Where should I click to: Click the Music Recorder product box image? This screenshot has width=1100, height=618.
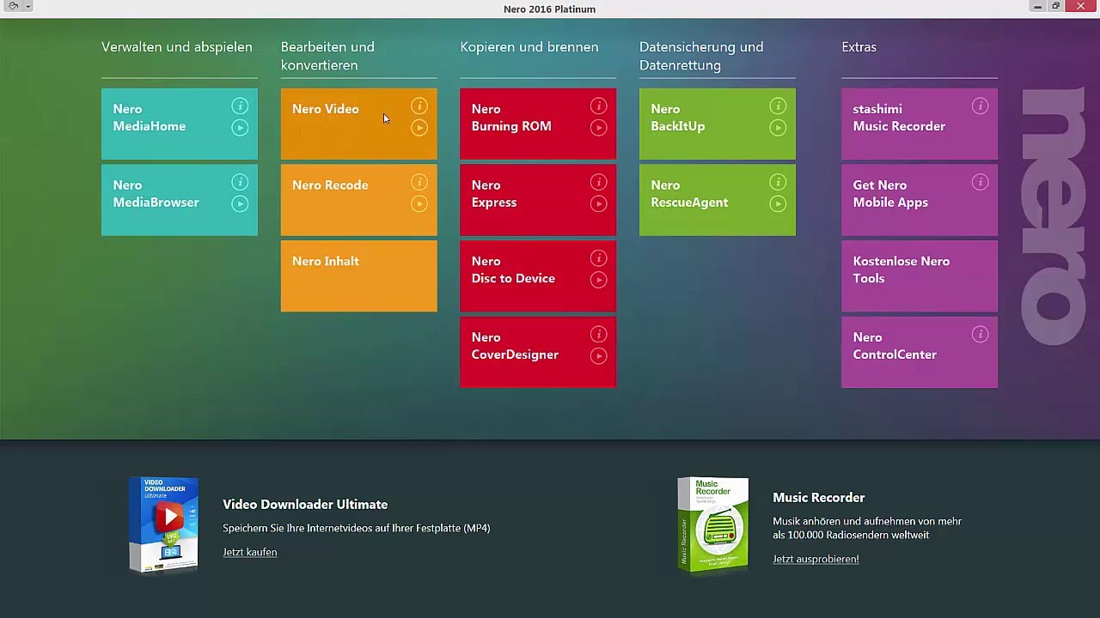(713, 524)
